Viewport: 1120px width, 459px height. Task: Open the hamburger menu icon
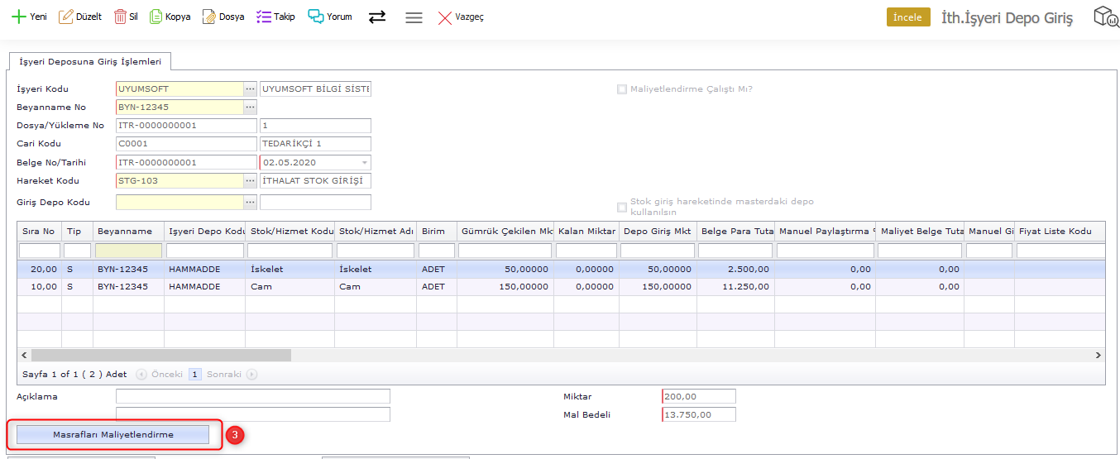[414, 17]
